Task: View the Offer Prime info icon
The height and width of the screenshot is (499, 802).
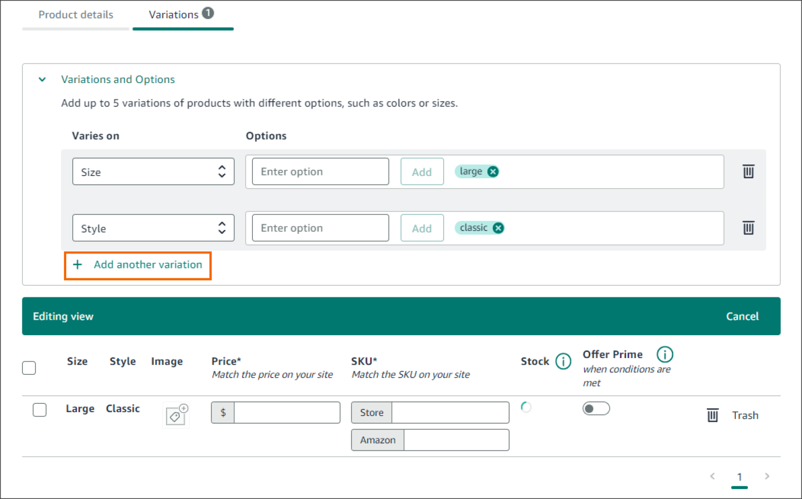Action: [x=665, y=354]
